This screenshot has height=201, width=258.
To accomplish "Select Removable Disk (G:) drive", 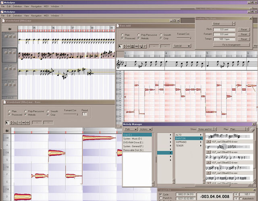I will (x=137, y=150).
